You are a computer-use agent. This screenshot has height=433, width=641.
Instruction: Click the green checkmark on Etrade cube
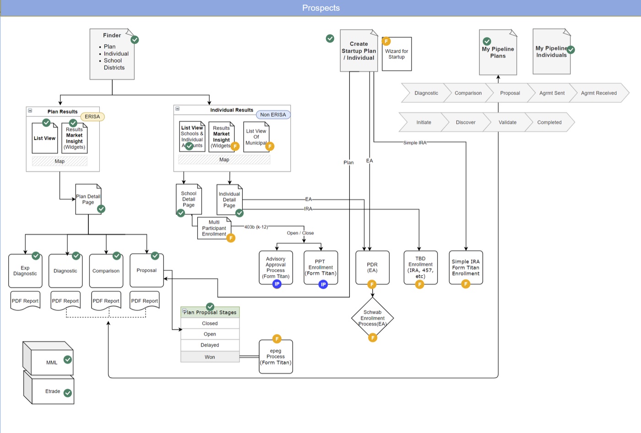click(x=68, y=393)
